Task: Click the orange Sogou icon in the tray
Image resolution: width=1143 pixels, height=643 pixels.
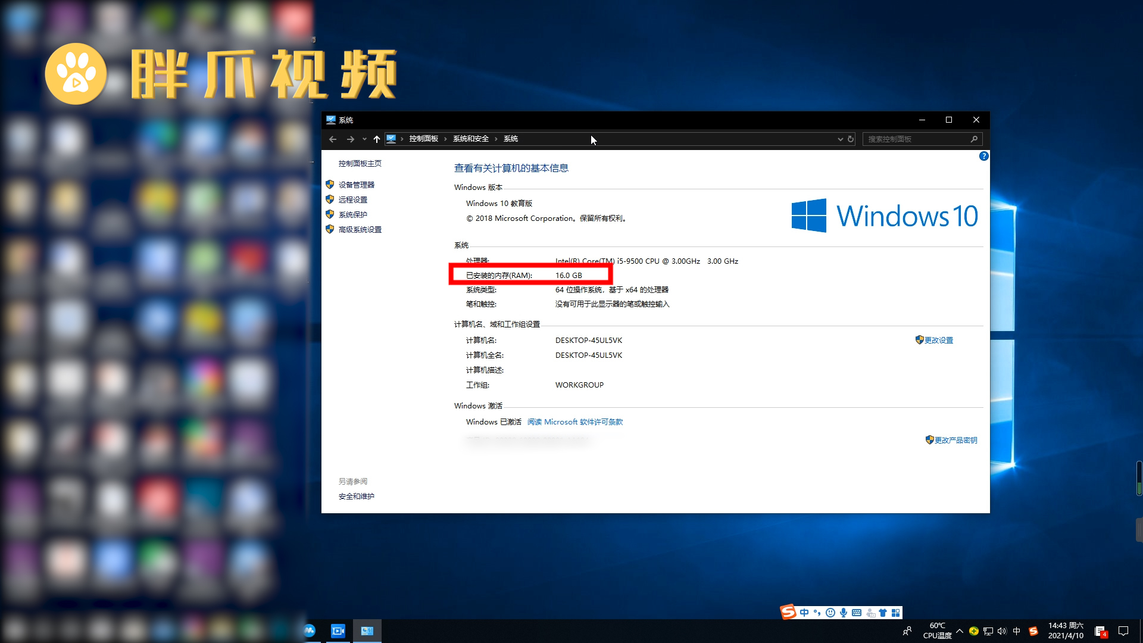Action: (1033, 631)
